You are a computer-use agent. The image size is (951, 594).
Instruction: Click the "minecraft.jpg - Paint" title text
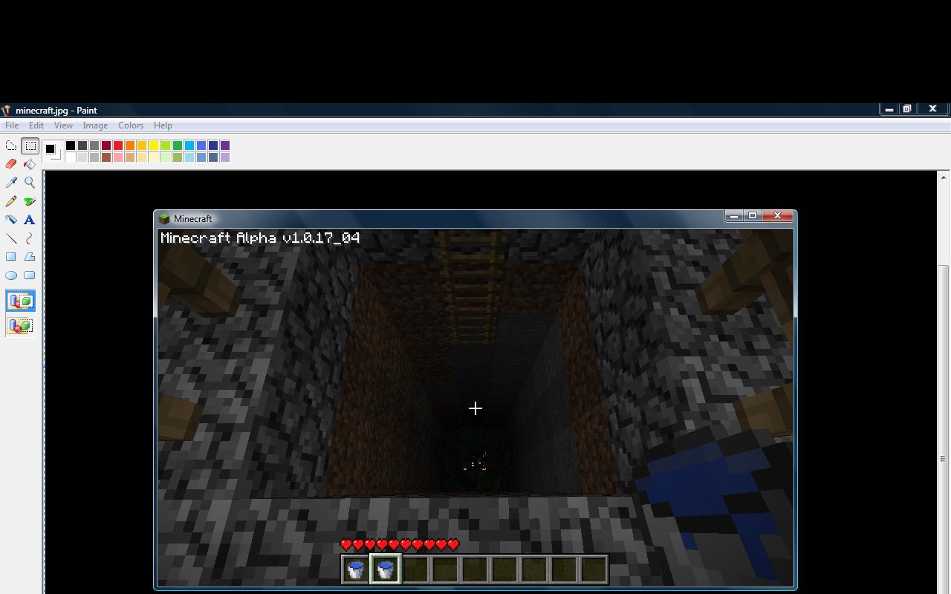click(56, 110)
